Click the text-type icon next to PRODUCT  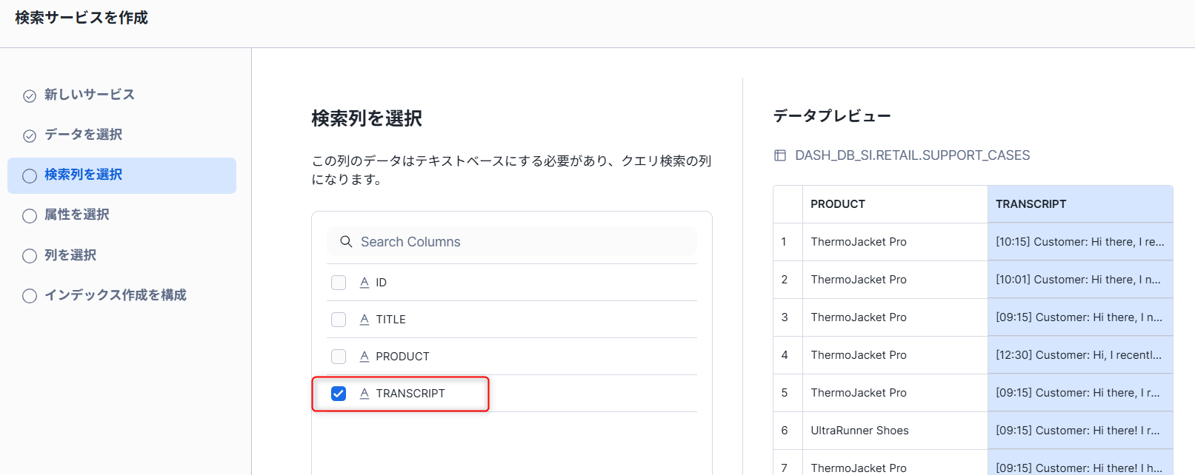tap(365, 357)
